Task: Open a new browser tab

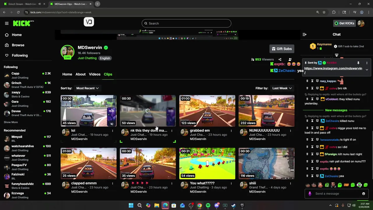Action: 98,4
